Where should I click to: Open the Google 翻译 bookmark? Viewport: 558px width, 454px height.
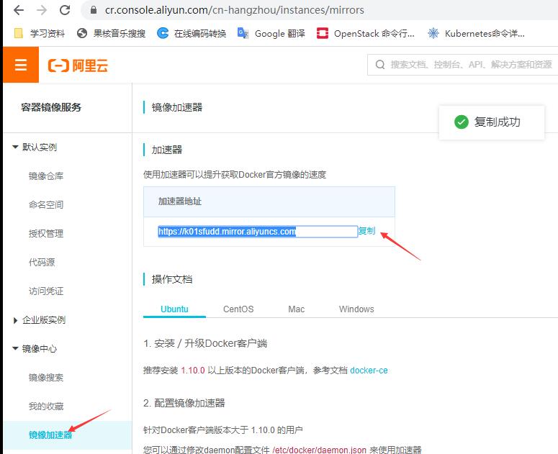point(271,33)
